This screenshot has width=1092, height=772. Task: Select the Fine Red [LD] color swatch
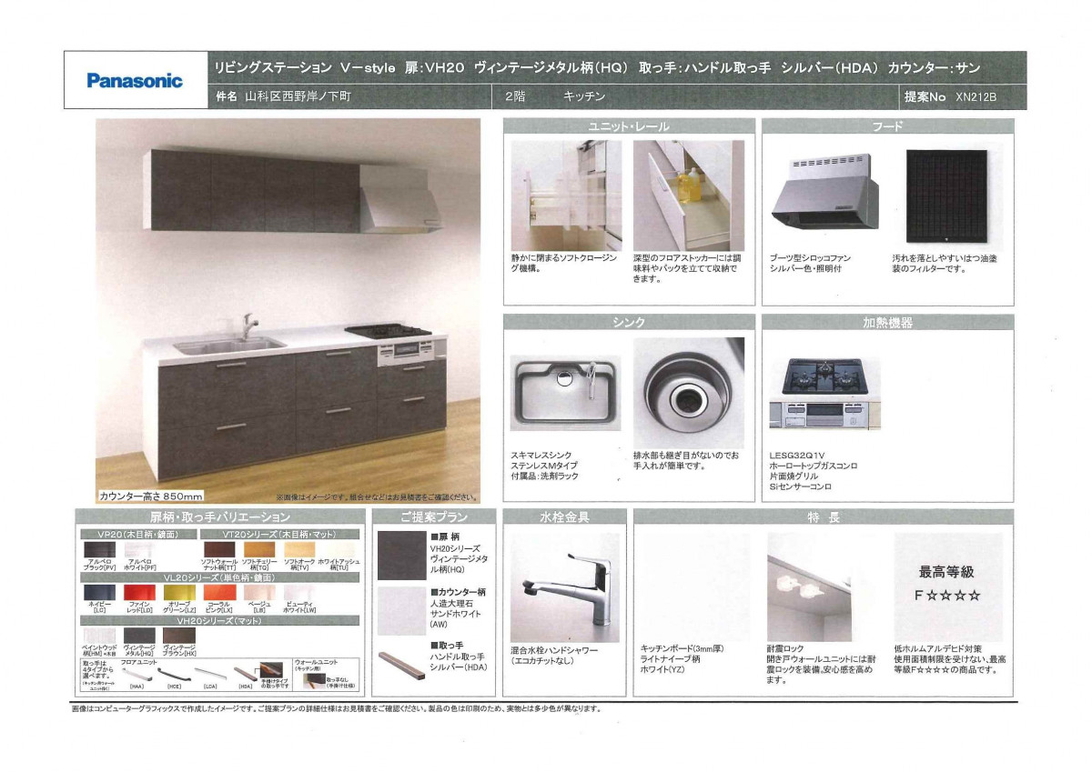(x=139, y=593)
